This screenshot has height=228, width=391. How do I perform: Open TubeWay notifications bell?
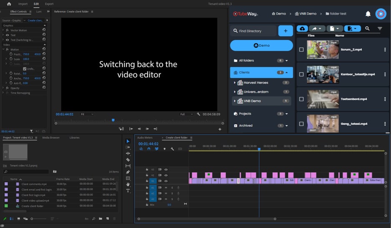368,14
